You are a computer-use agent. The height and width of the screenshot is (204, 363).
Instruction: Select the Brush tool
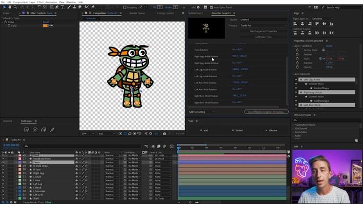point(69,7)
